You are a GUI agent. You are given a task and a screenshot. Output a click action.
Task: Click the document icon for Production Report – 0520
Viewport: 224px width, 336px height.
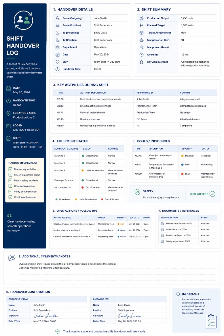163,235
